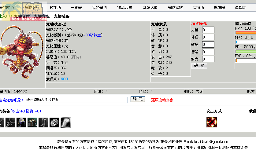
Task: Select the ring equipment slot
Action: point(54,123)
